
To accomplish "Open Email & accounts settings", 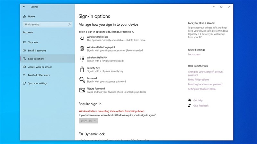I will click(37, 51).
